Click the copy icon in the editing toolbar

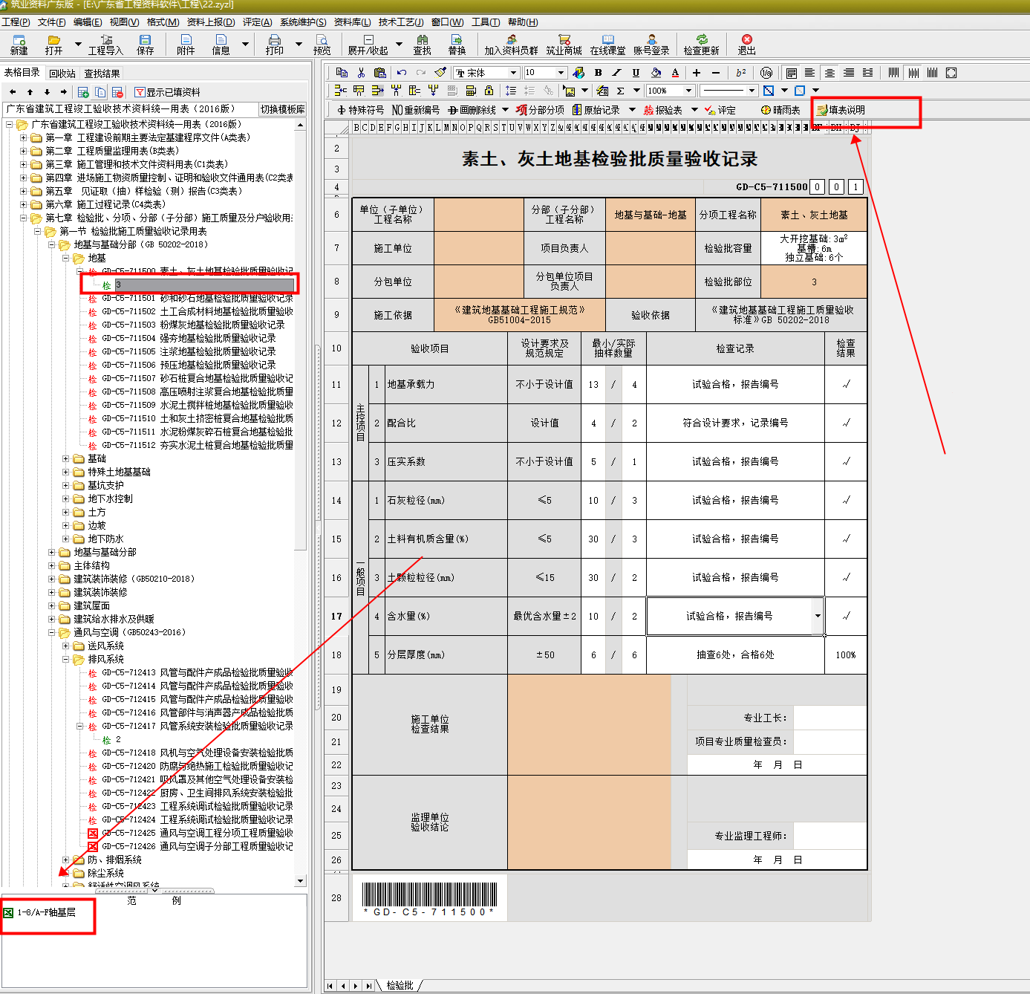pos(342,73)
